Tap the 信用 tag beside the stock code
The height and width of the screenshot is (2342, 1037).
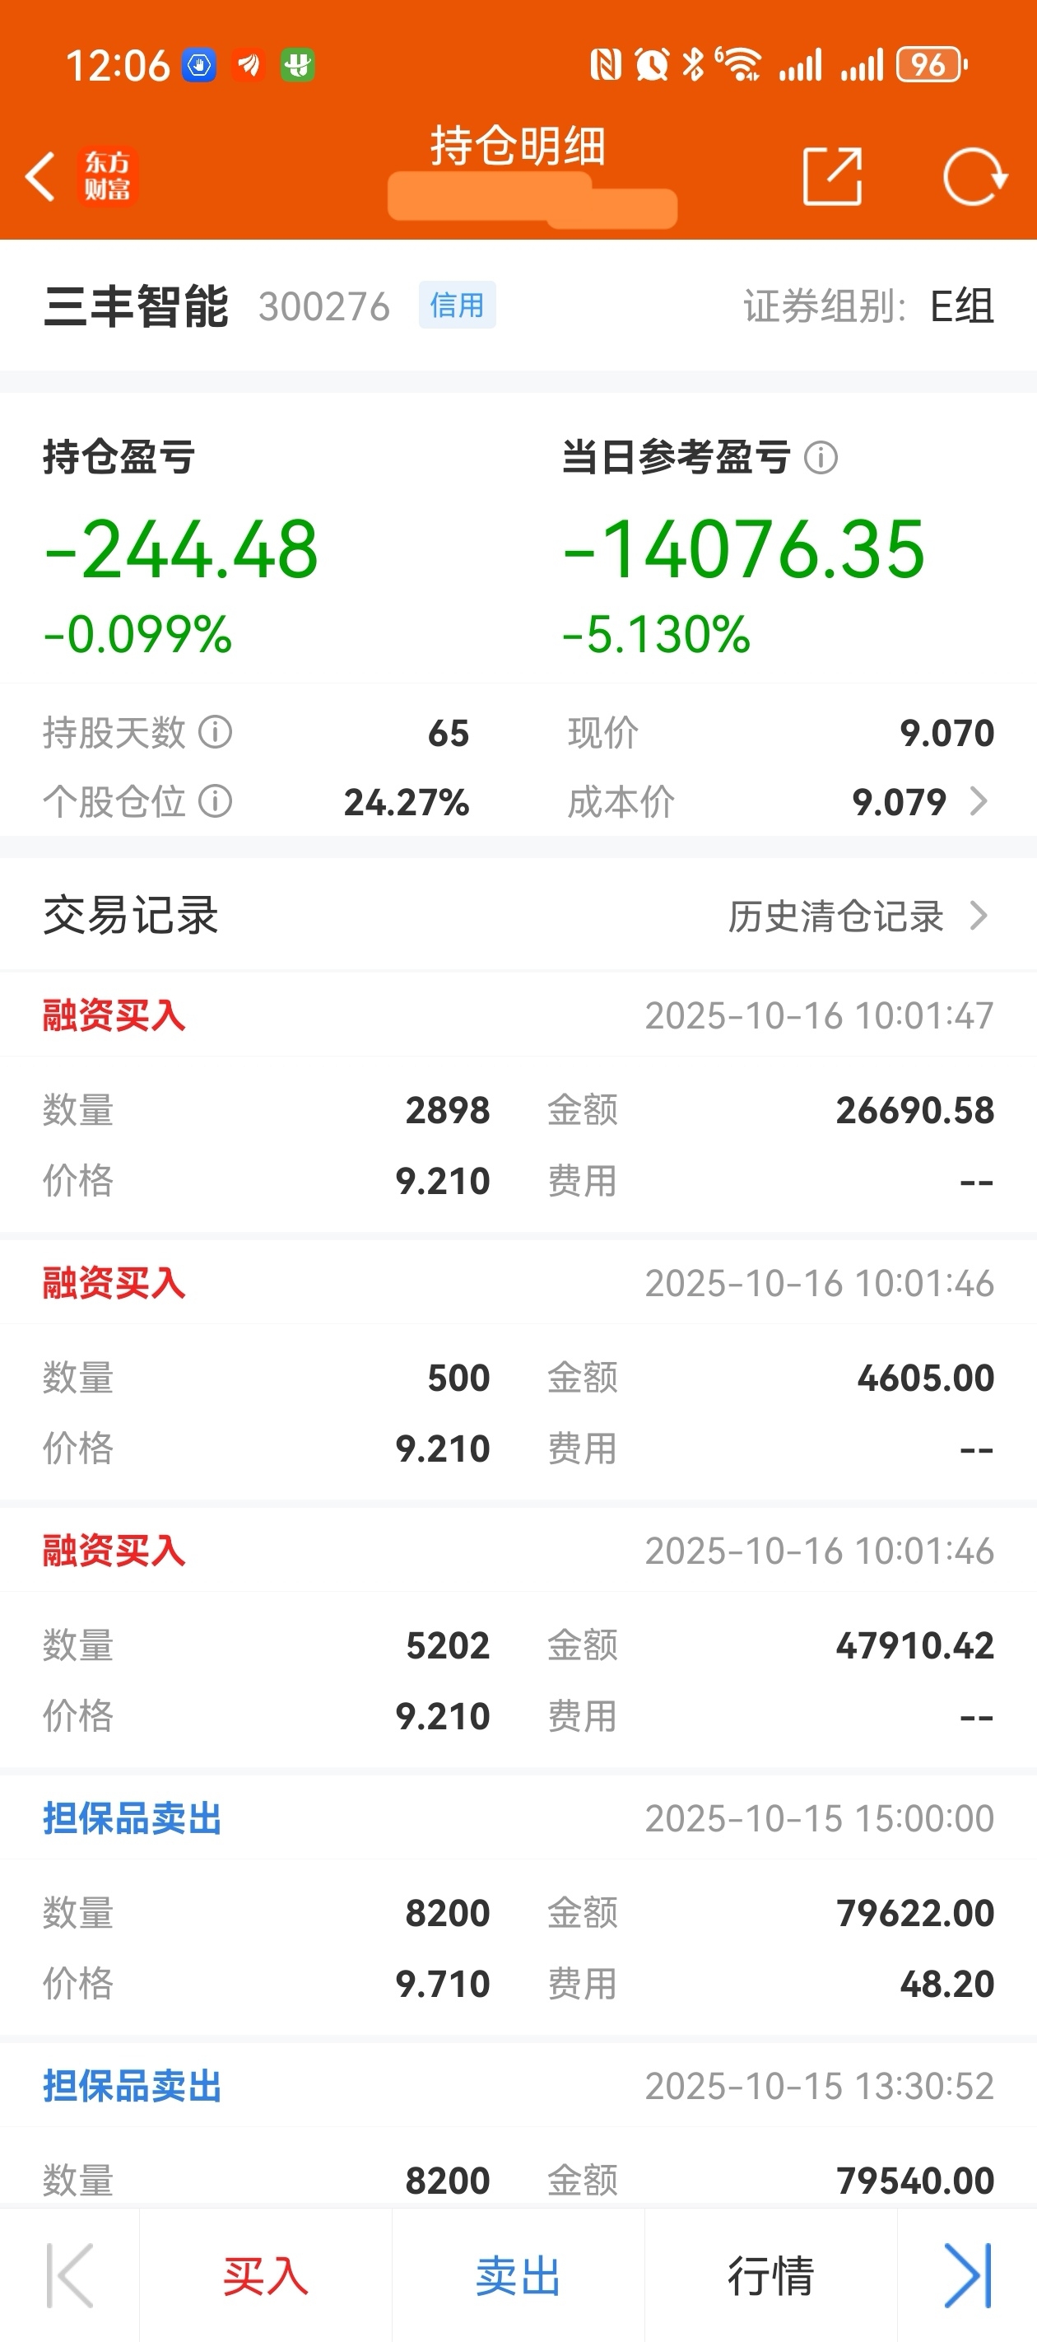point(457,305)
